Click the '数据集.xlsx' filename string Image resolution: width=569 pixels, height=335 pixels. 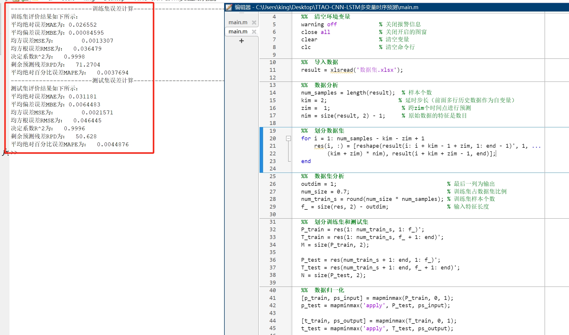(x=376, y=70)
